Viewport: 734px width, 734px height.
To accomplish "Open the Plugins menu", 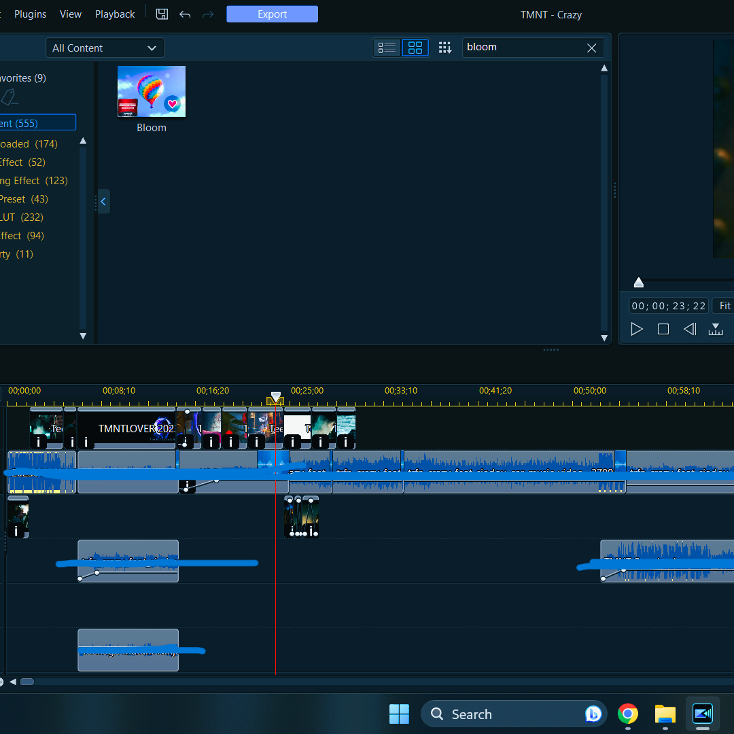I will 31,14.
